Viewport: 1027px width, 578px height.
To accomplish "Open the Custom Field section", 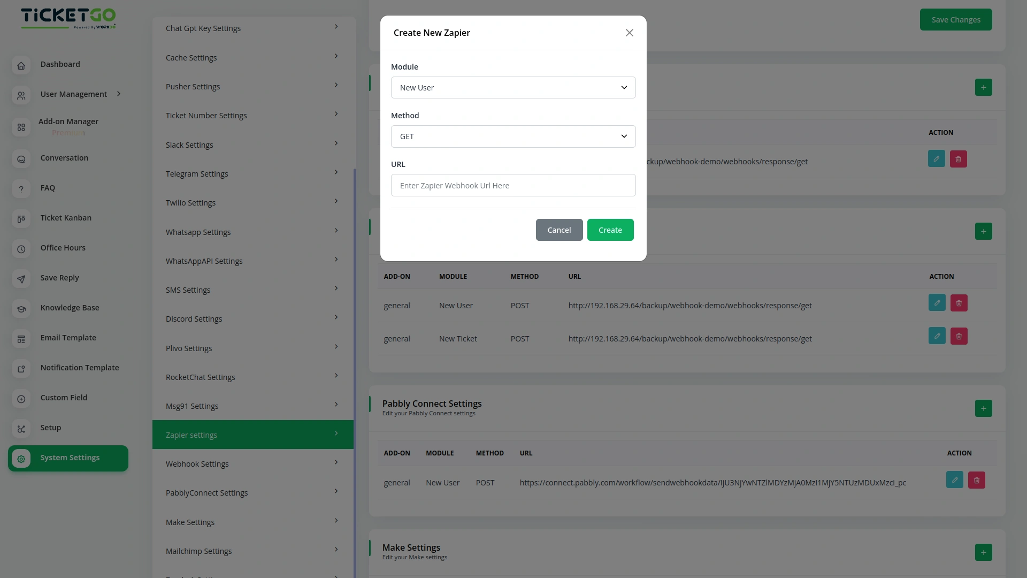I will click(x=64, y=398).
